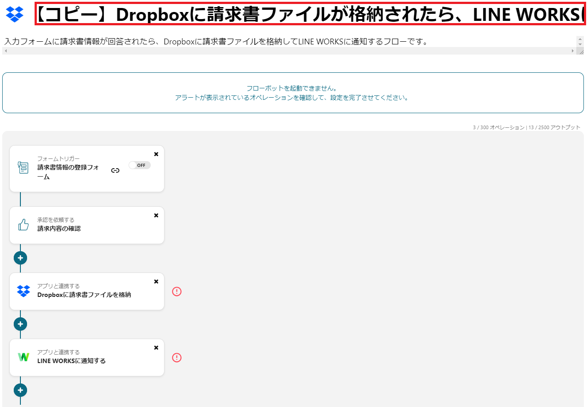Open LINE WORKSに通知する operation
587x407 pixels.
coord(87,357)
